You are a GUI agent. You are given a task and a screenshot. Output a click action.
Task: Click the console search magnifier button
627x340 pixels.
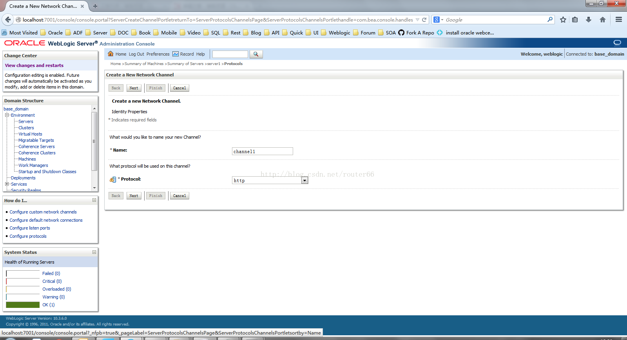click(x=256, y=54)
